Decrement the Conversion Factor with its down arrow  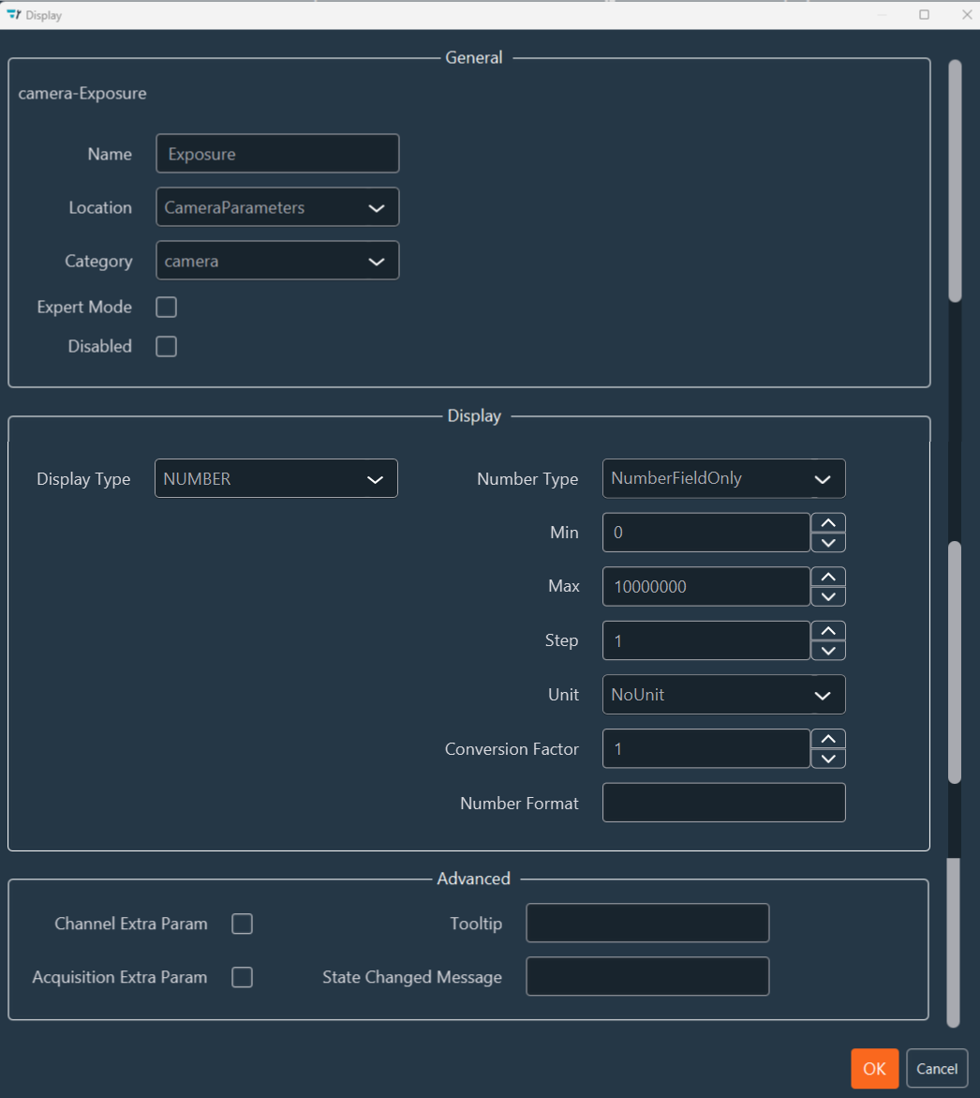(x=828, y=760)
